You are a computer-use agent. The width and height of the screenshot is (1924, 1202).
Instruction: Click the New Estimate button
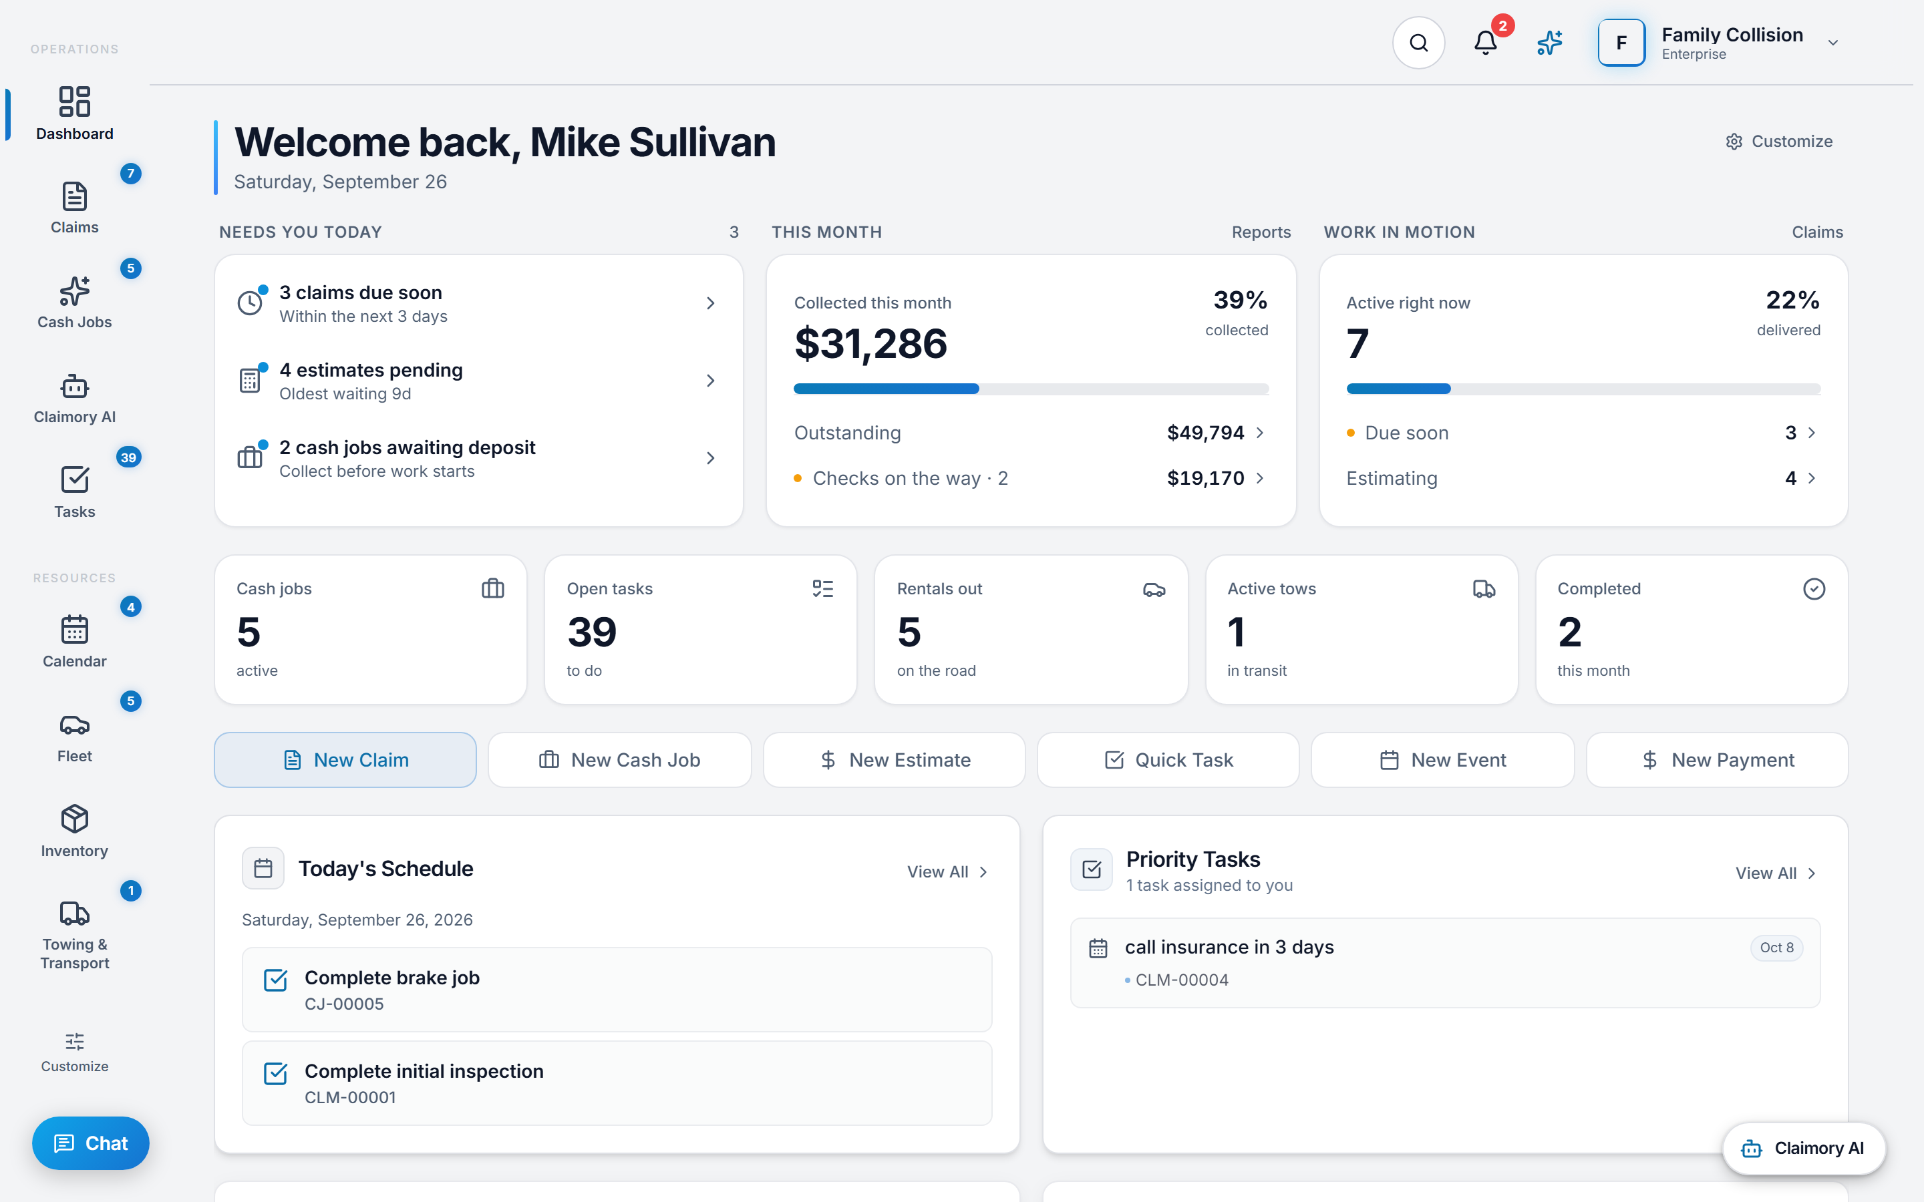[x=895, y=760]
